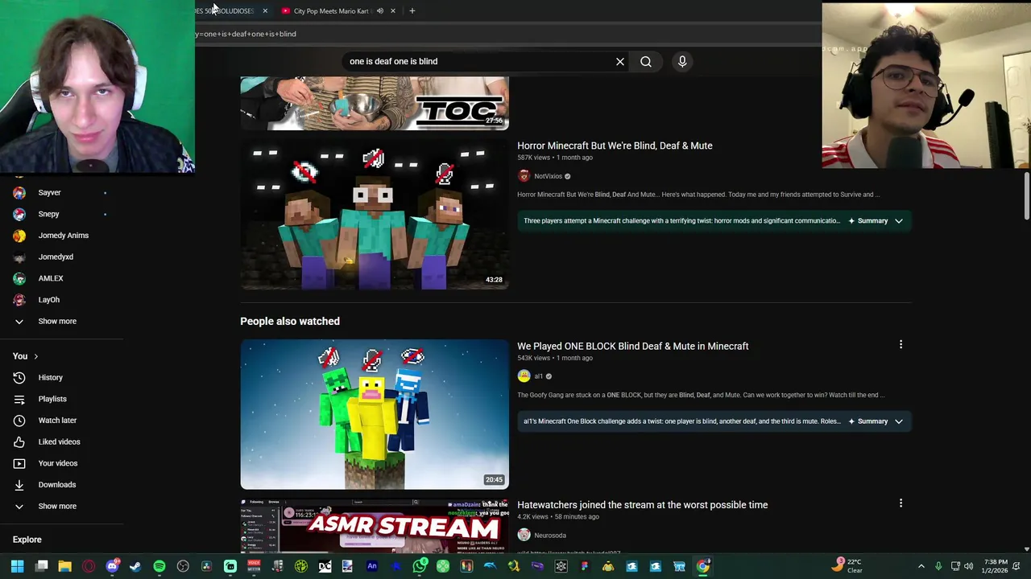Launch OBS Studio from taskbar
This screenshot has width=1031, height=579.
(x=183, y=566)
